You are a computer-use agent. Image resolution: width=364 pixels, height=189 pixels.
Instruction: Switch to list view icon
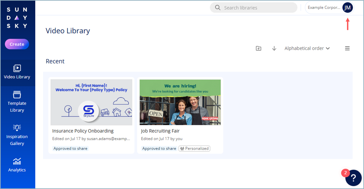tap(347, 48)
